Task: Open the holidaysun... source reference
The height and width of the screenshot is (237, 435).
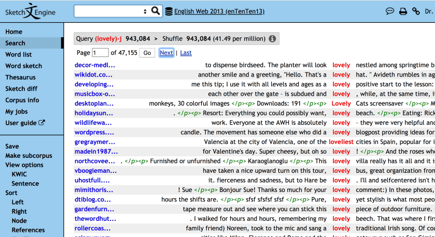Action: click(x=93, y=113)
